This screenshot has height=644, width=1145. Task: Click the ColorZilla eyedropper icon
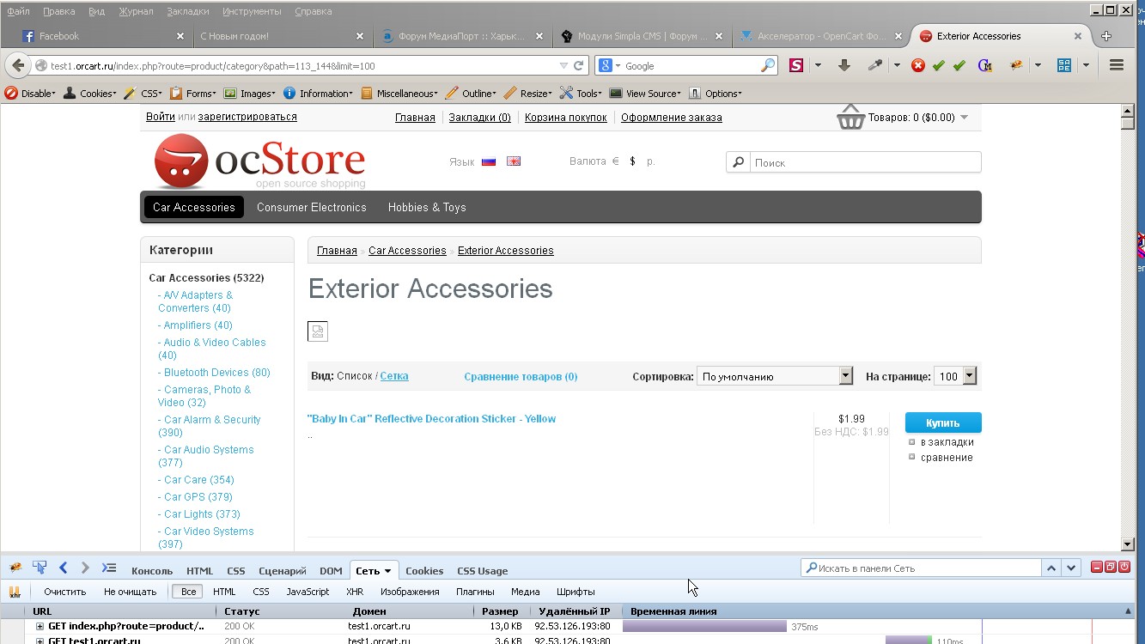point(875,65)
